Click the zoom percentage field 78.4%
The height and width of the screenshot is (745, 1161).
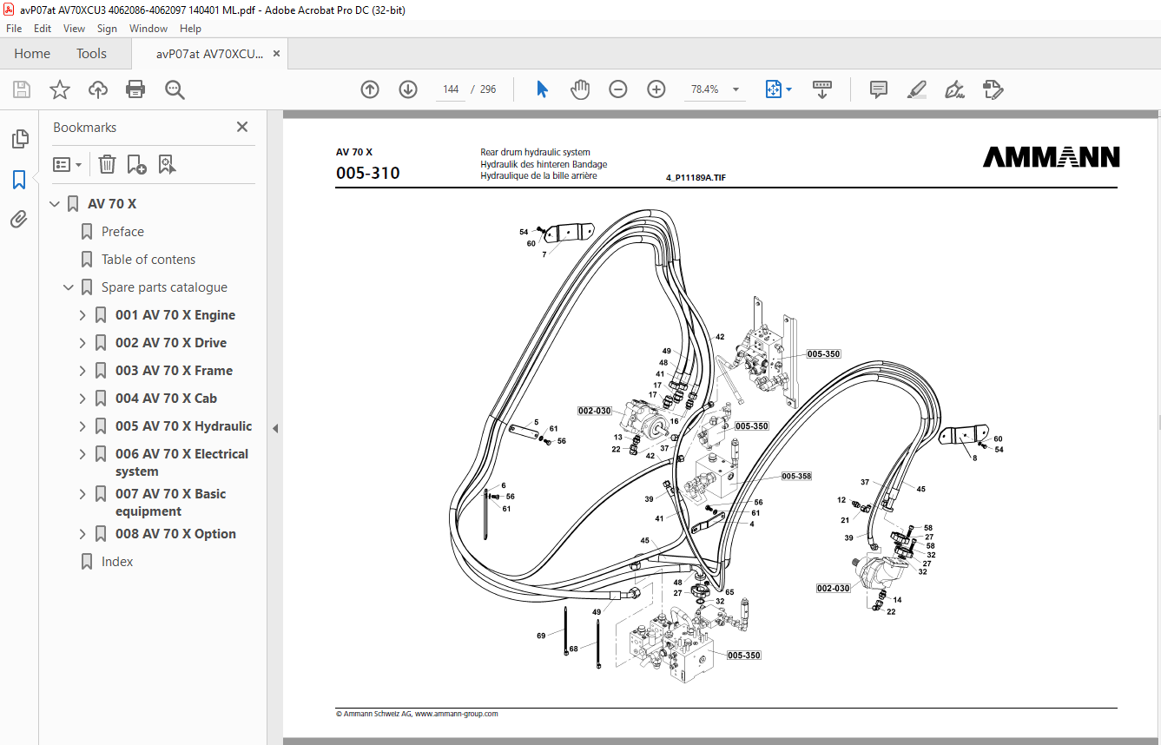[x=704, y=89]
